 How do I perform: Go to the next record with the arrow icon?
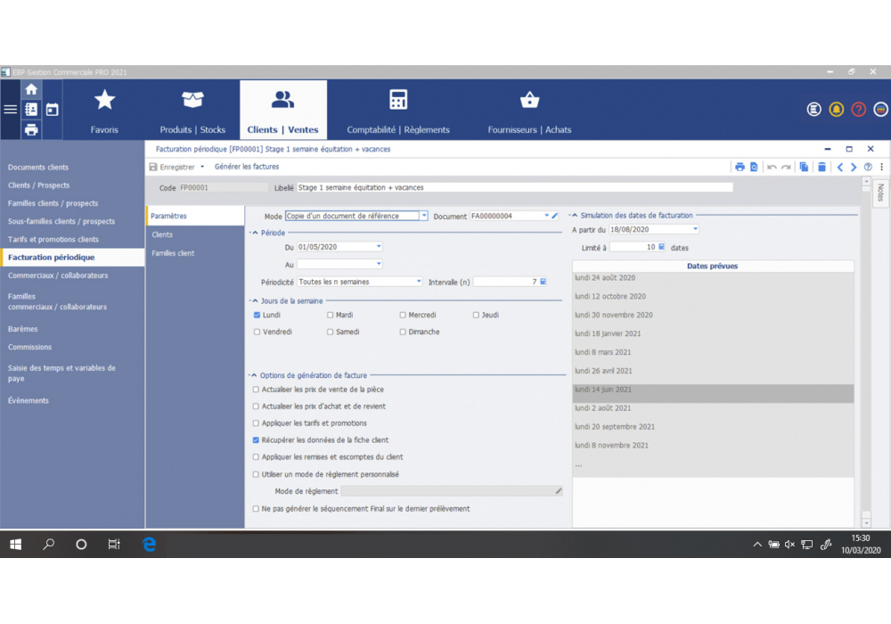pos(853,167)
